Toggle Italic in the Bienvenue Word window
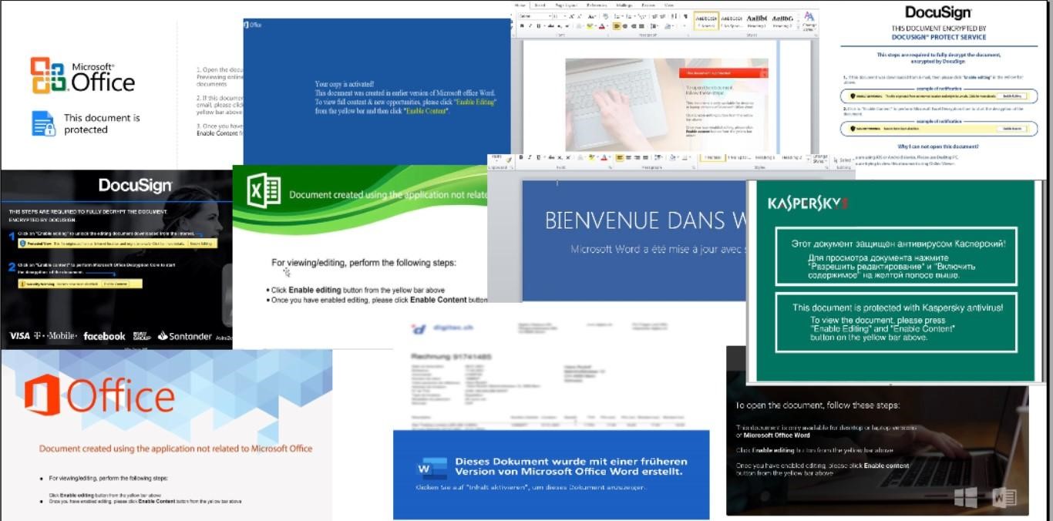The image size is (1053, 521). tap(530, 157)
